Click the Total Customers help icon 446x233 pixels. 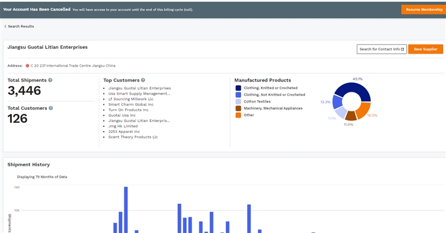coord(51,108)
